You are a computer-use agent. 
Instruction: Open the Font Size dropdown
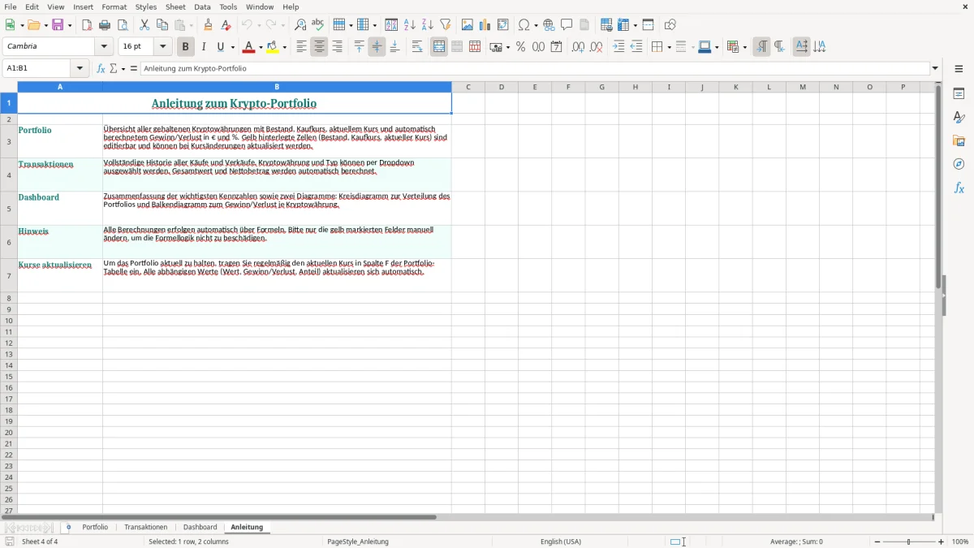tap(162, 47)
